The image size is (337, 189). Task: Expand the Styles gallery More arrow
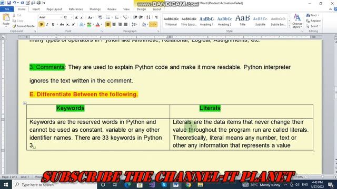289,26
